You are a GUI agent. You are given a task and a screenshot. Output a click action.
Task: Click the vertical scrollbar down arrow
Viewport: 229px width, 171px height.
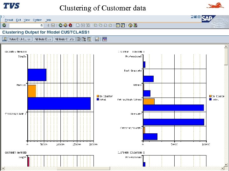pyautogui.click(x=226, y=165)
